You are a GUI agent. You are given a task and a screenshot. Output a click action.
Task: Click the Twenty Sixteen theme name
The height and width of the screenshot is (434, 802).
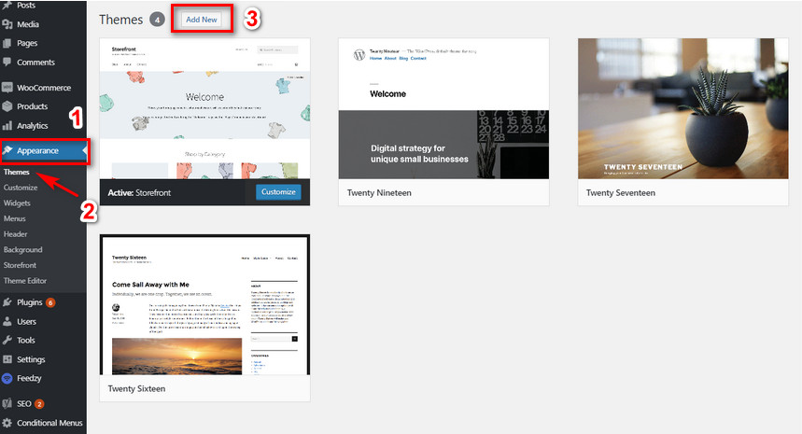136,388
